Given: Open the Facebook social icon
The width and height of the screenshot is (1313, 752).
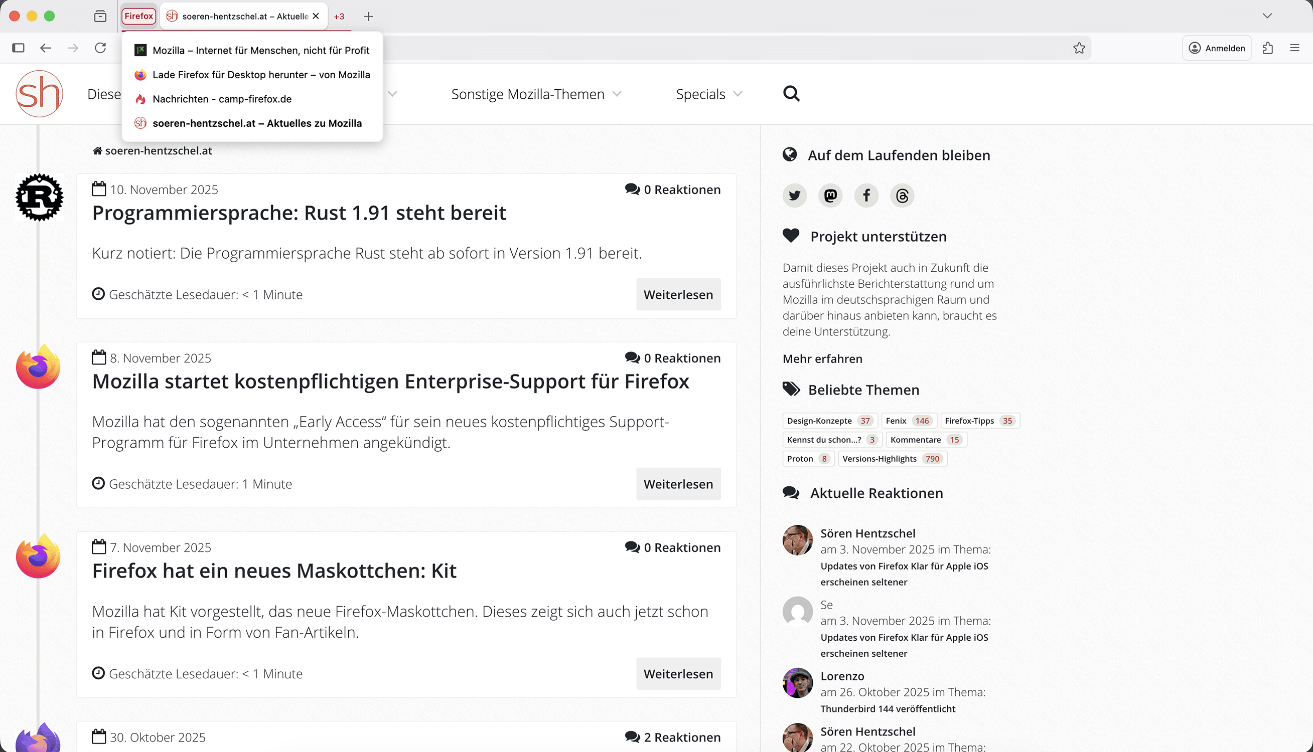Looking at the screenshot, I should pos(866,196).
